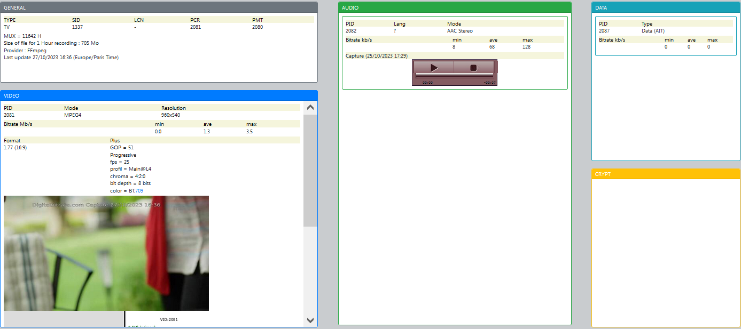741x329 pixels.
Task: Select the 'fps = 25' line
Action: coord(120,162)
